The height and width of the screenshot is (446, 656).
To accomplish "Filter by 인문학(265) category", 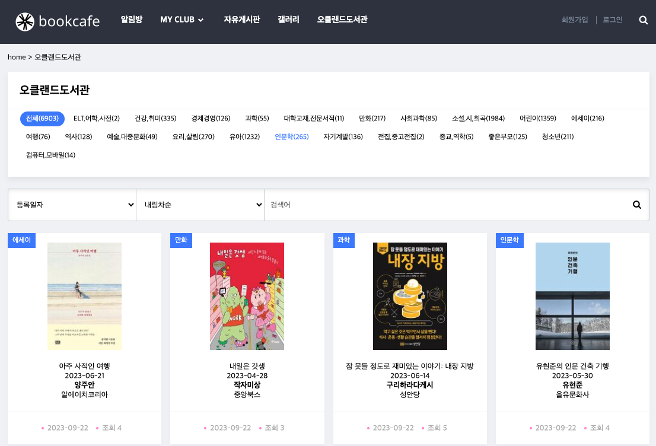I will pyautogui.click(x=292, y=137).
